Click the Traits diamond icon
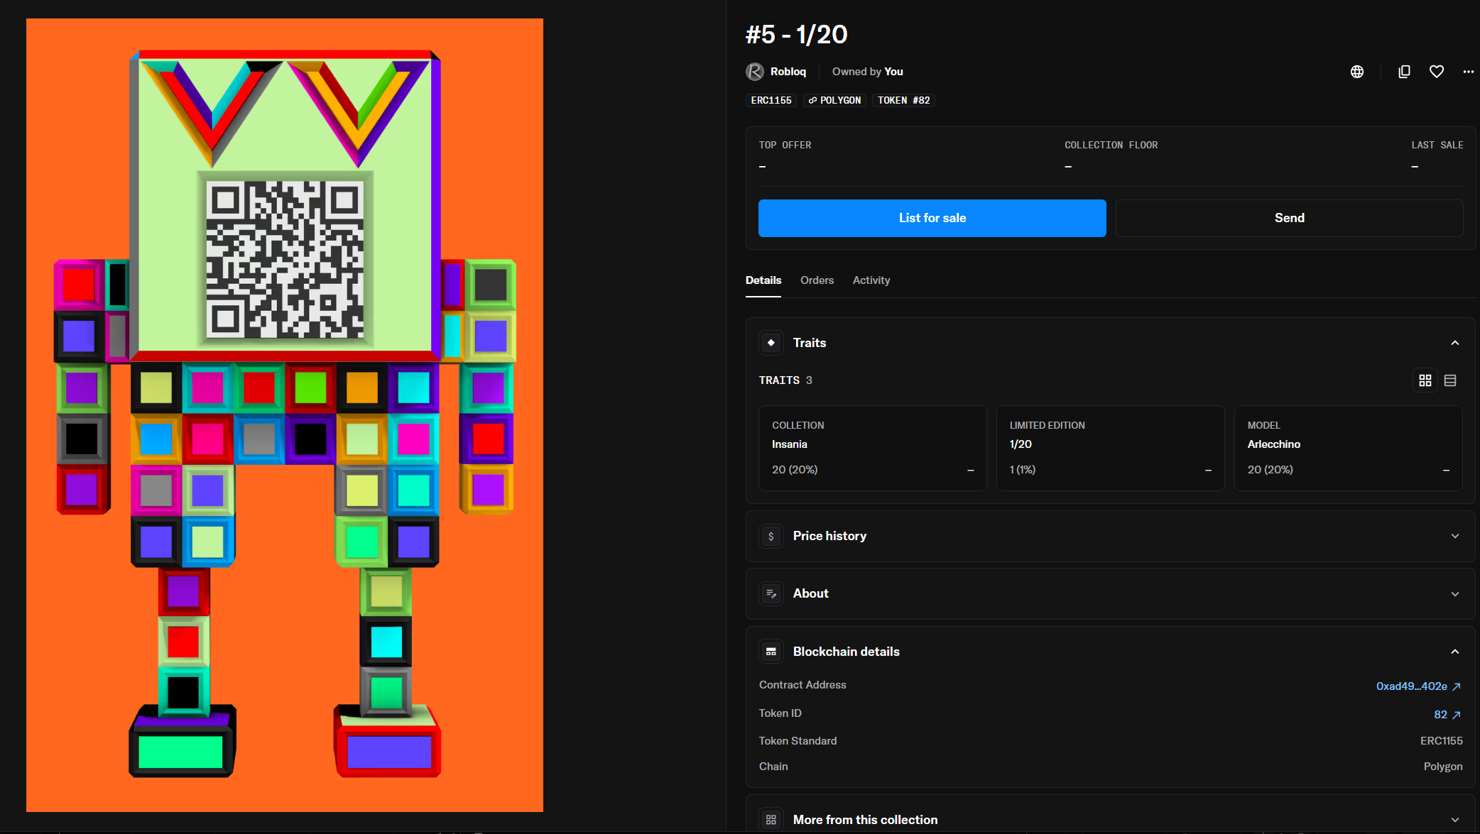This screenshot has width=1480, height=834. coord(771,343)
